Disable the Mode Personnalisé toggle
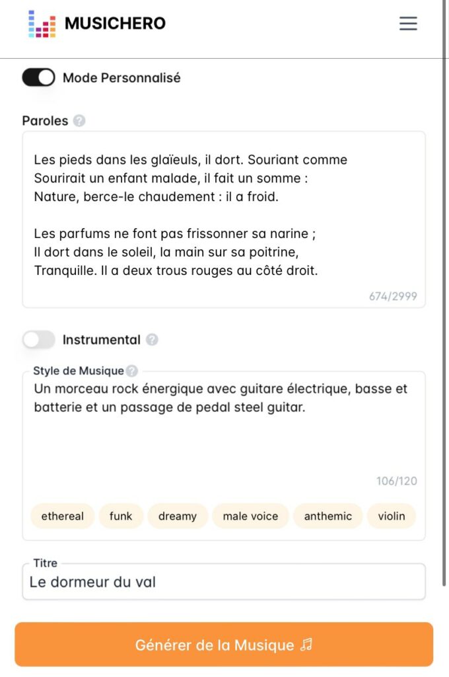449x677 pixels. (x=38, y=78)
